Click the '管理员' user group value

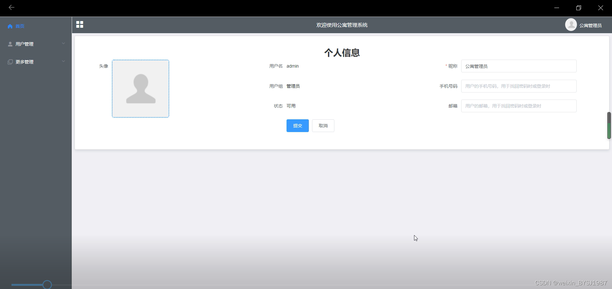click(x=293, y=86)
